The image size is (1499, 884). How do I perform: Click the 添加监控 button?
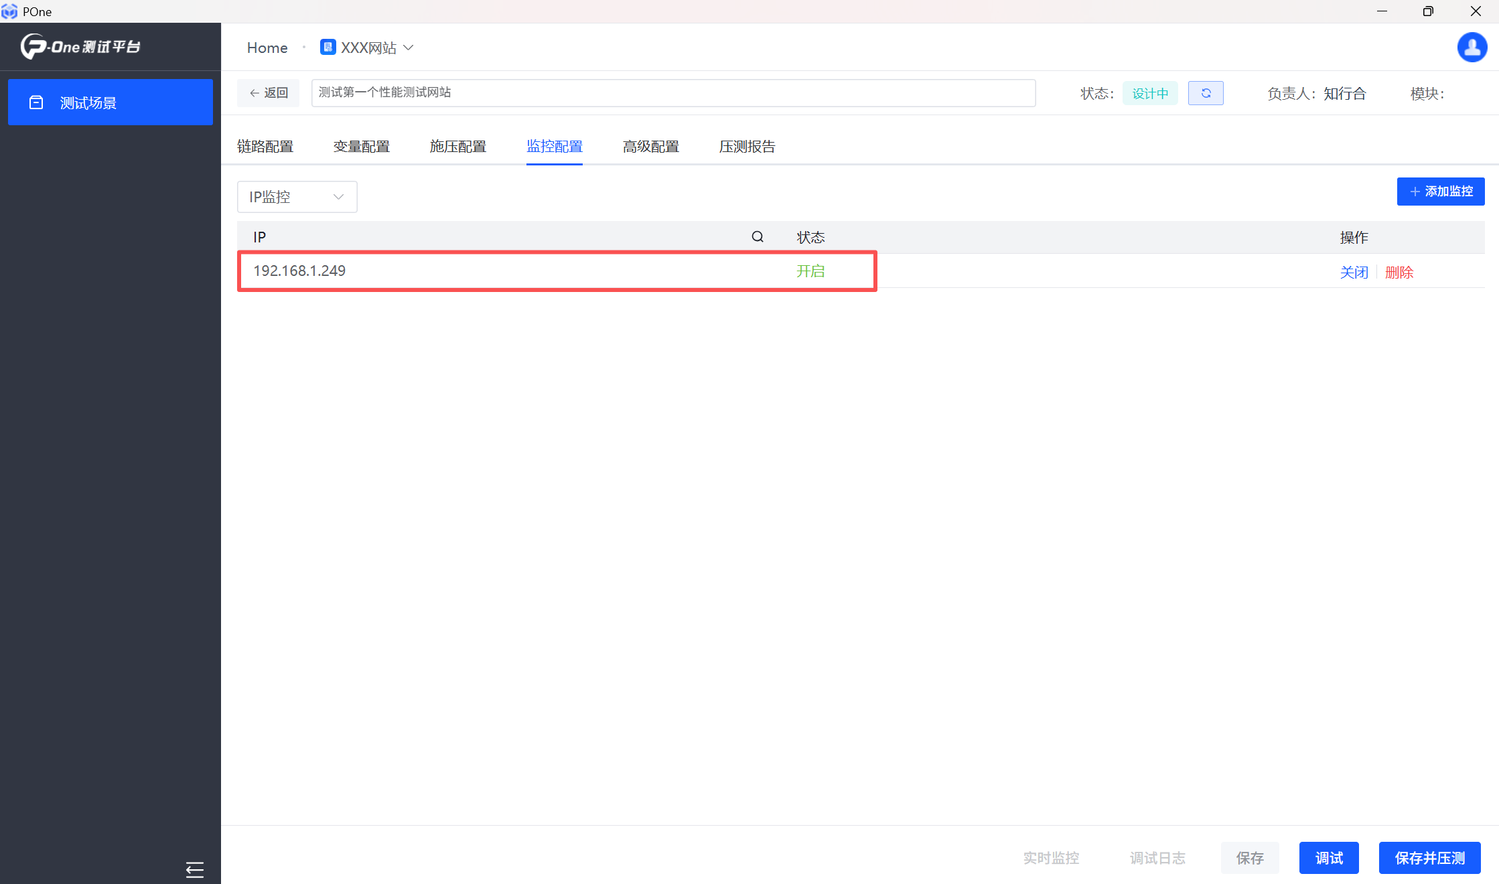1440,192
